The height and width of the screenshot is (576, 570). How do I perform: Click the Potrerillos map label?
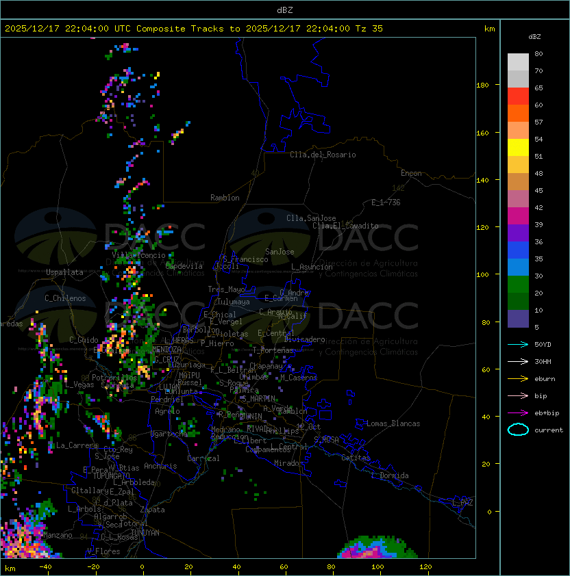tap(114, 378)
